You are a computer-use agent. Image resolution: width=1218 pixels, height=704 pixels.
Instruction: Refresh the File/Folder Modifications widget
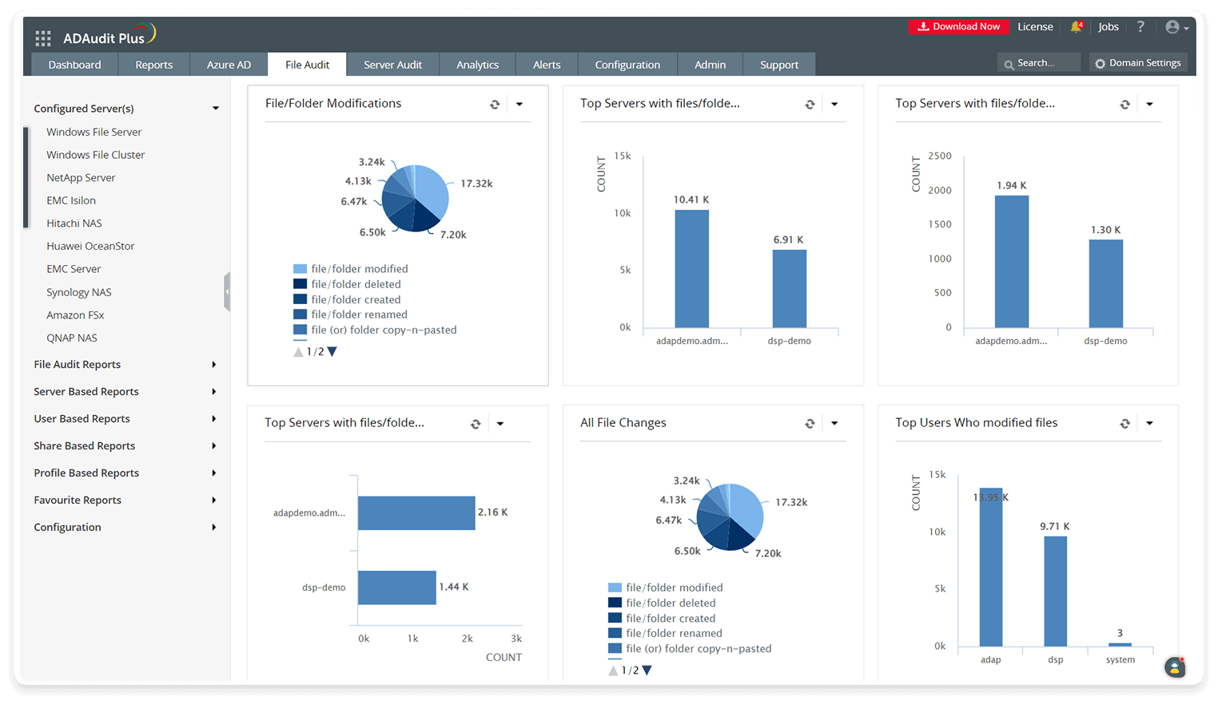coord(495,104)
